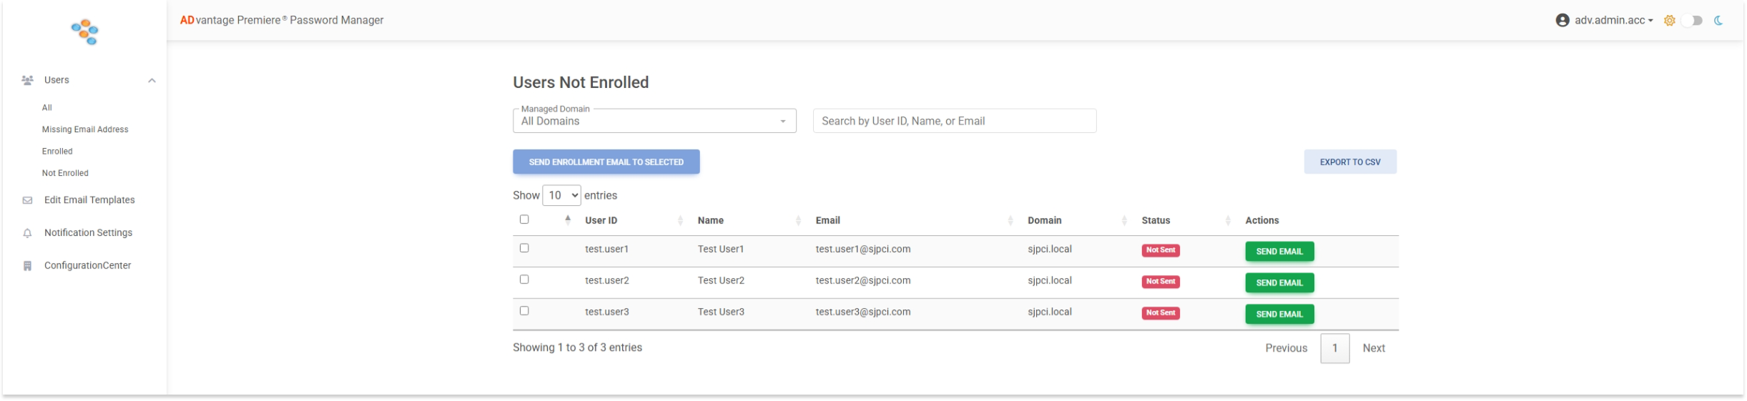
Task: Click page 1 pagination button
Action: pyautogui.click(x=1334, y=348)
